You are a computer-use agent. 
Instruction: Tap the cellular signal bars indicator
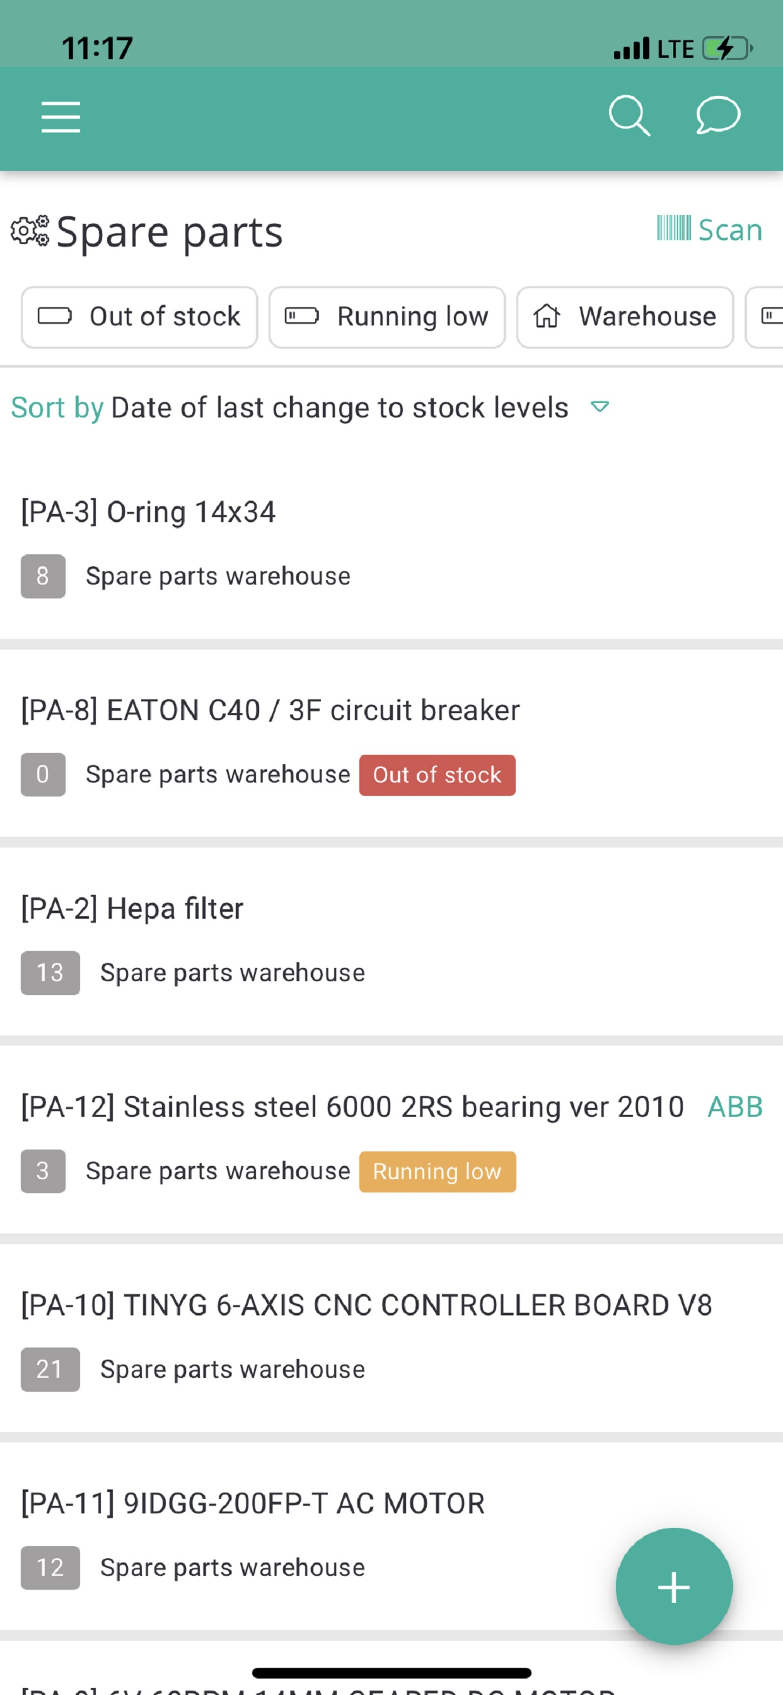coord(631,49)
